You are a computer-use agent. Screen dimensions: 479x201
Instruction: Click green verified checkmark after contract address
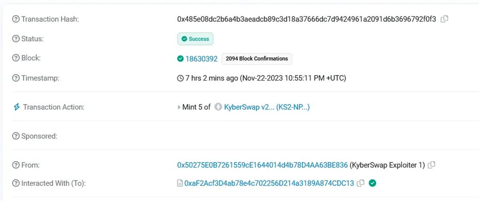pos(372,183)
